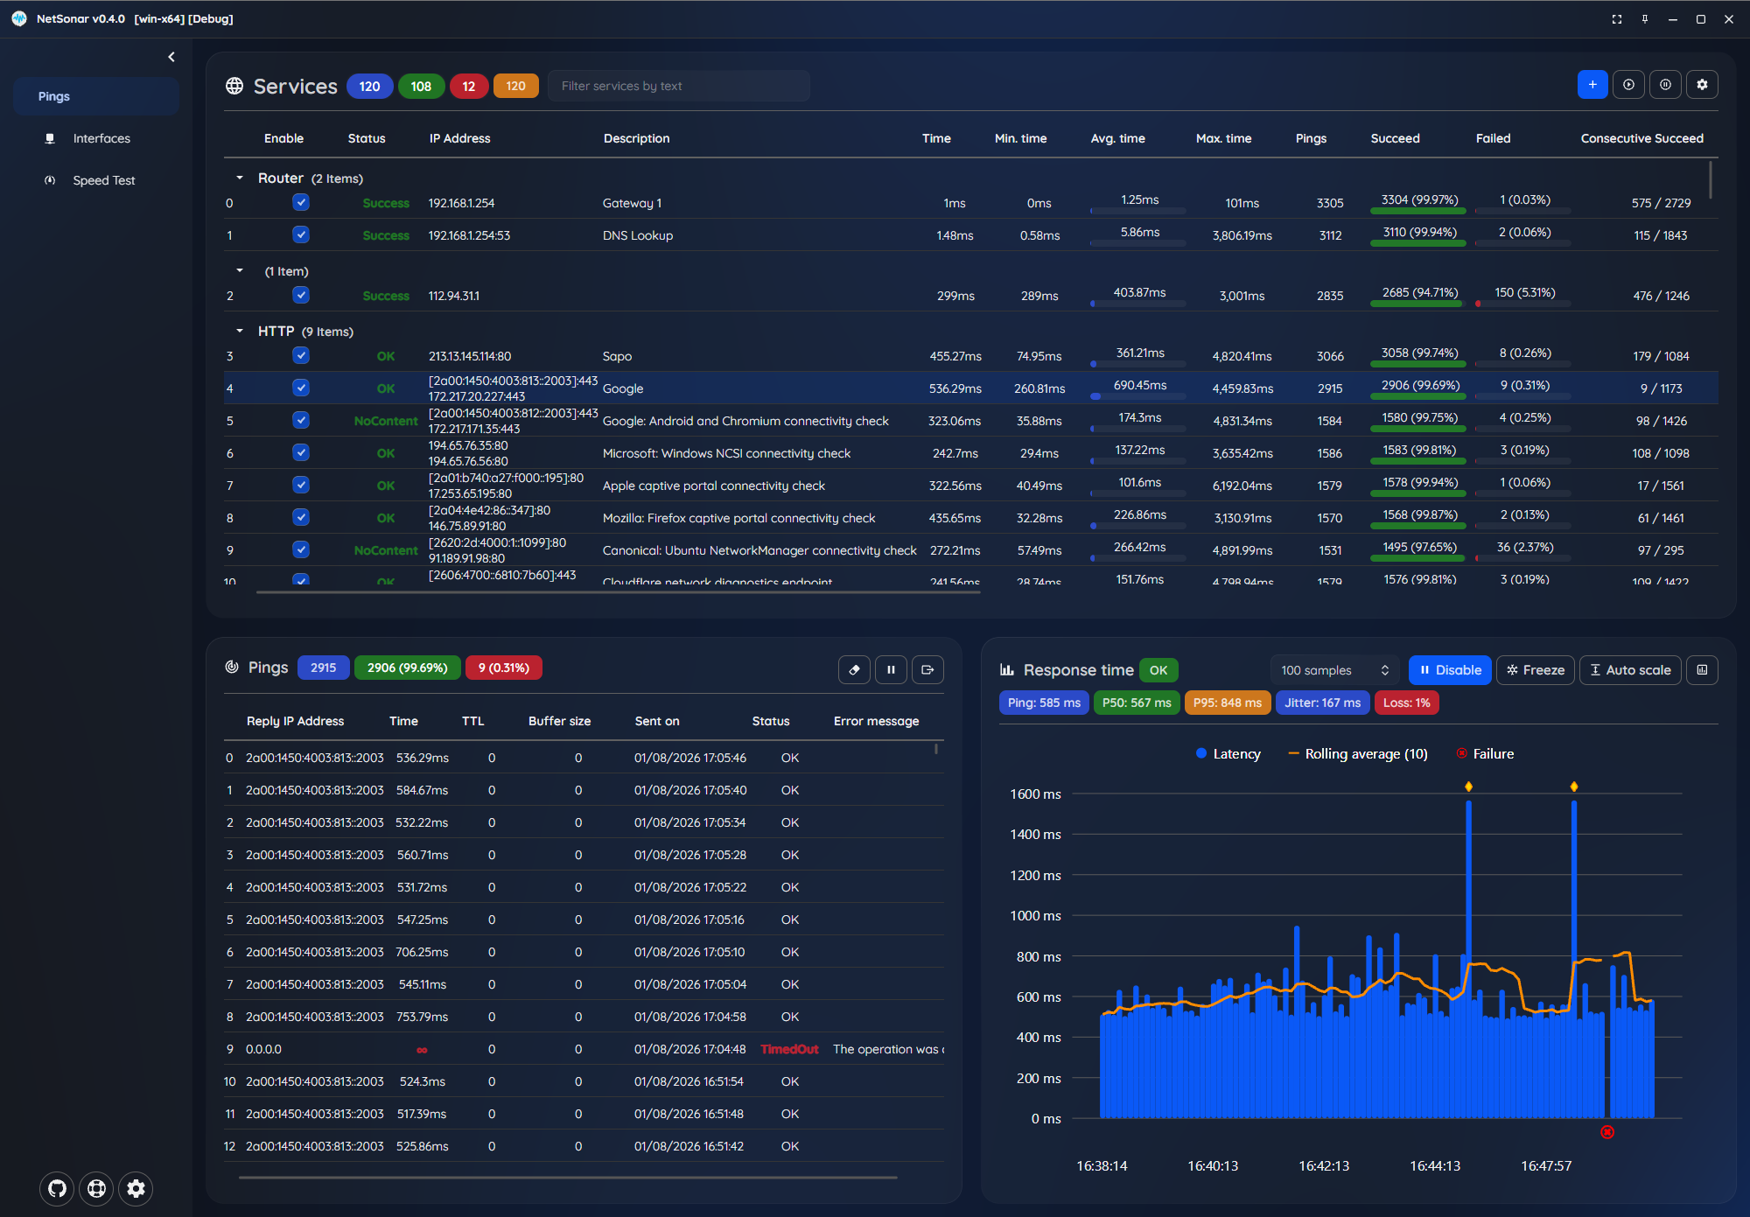The height and width of the screenshot is (1217, 1750).
Task: Click the TimedOut ping row status
Action: 789,1049
